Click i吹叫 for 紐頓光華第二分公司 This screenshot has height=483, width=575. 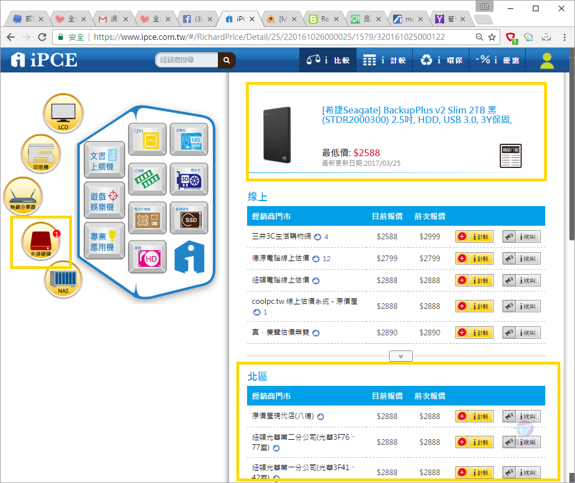[x=521, y=442]
